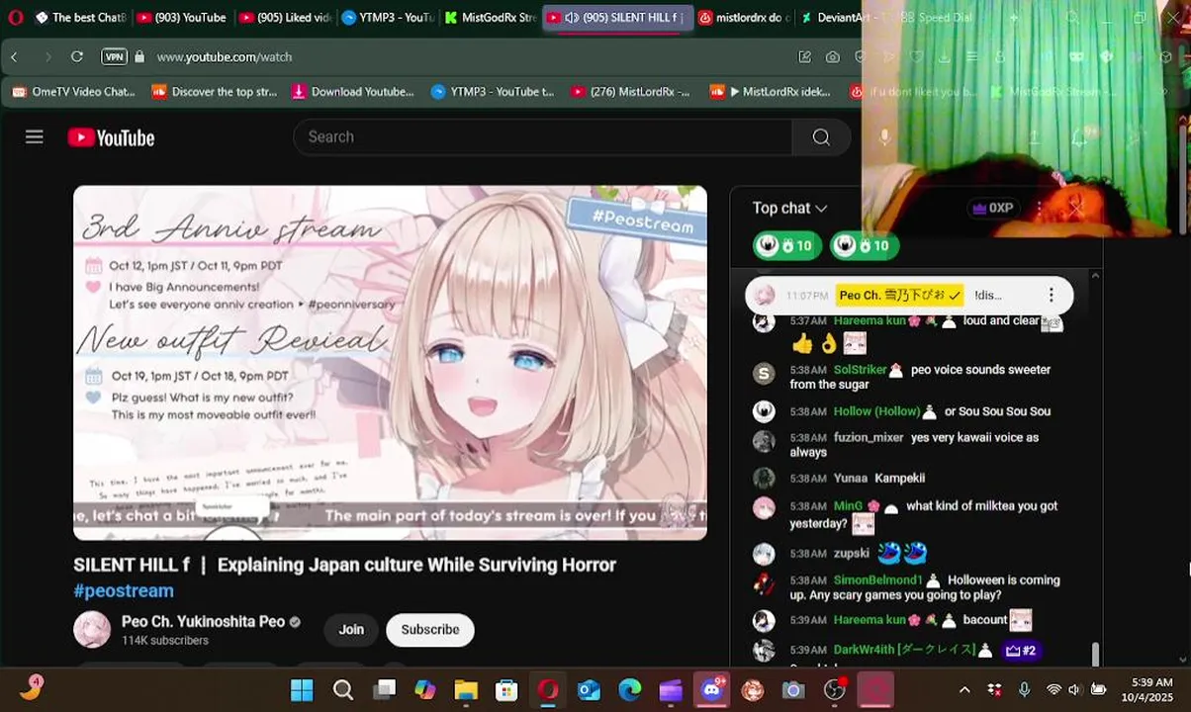This screenshot has height=712, width=1191.
Task: Open the Opera main menu icon
Action: coord(15,17)
